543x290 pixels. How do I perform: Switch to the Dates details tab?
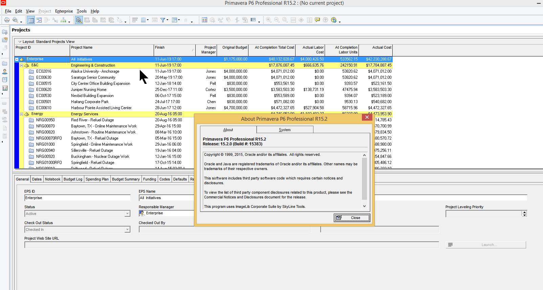point(37,179)
